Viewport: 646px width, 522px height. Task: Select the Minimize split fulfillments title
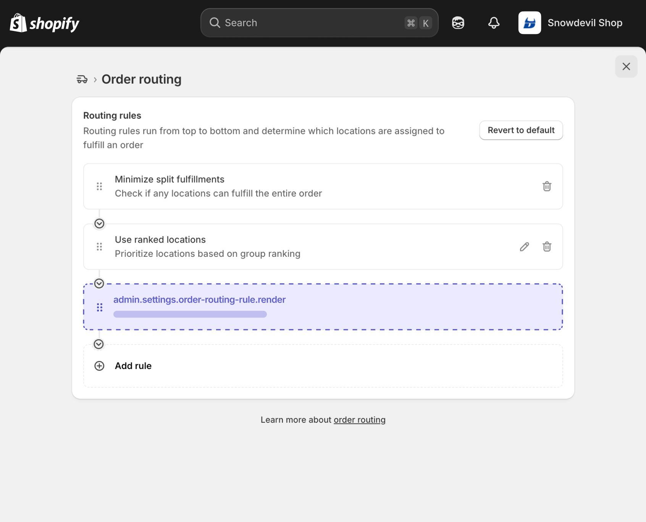point(170,179)
